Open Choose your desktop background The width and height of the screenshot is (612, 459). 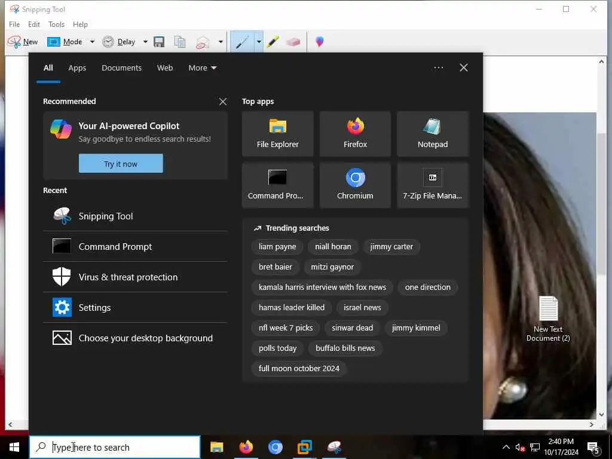pyautogui.click(x=135, y=338)
